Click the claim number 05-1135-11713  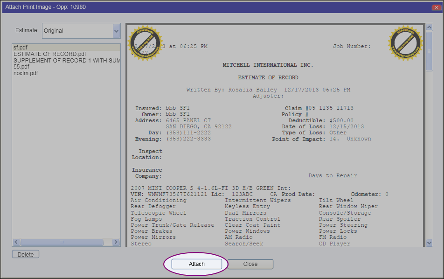pyautogui.click(x=331, y=108)
